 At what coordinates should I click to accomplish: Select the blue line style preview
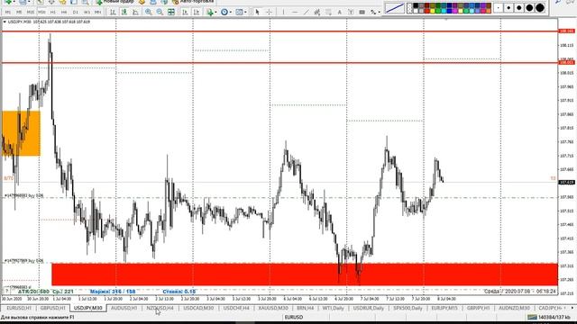395,8
